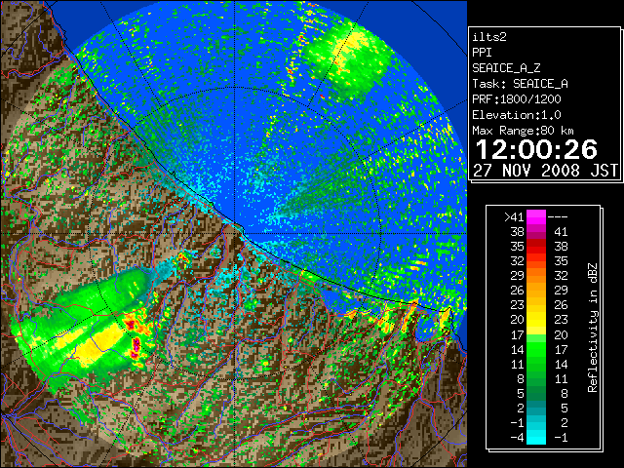Click the 12:00:26 timestamp
624x468 pixels.
tap(536, 149)
